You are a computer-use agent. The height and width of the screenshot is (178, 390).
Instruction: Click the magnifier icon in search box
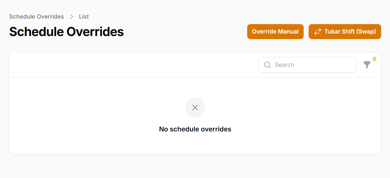coord(267,65)
